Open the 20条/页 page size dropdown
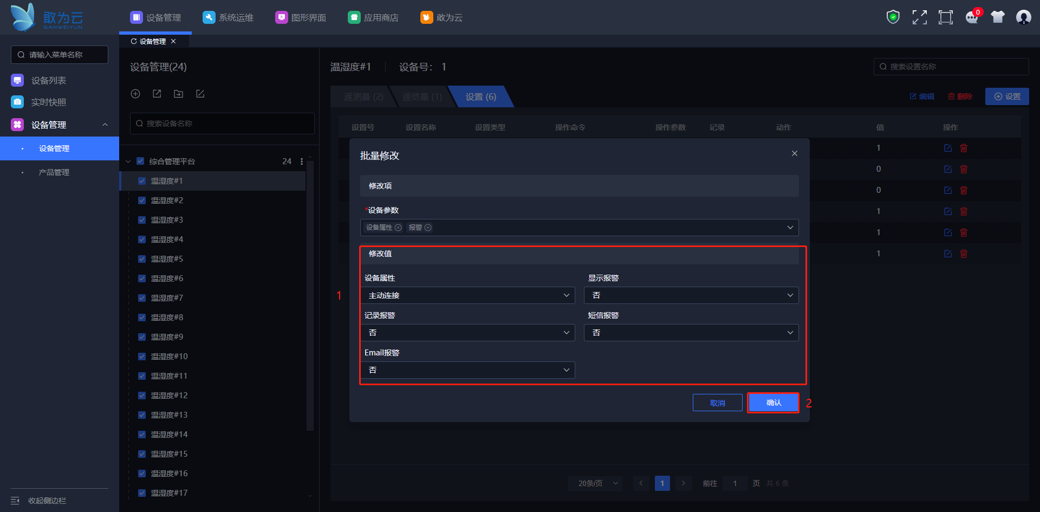 coord(595,483)
